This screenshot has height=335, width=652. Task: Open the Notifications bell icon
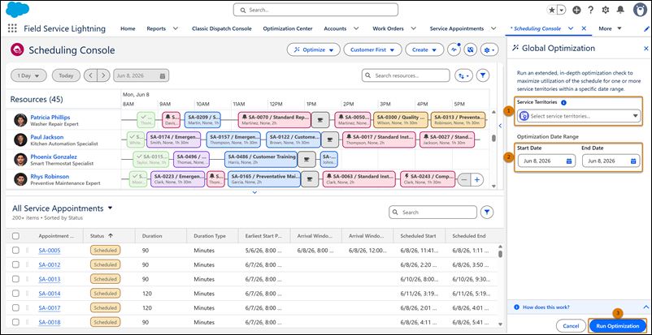[620, 10]
